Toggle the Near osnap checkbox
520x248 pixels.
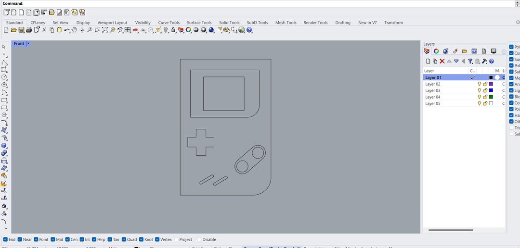click(x=20, y=239)
